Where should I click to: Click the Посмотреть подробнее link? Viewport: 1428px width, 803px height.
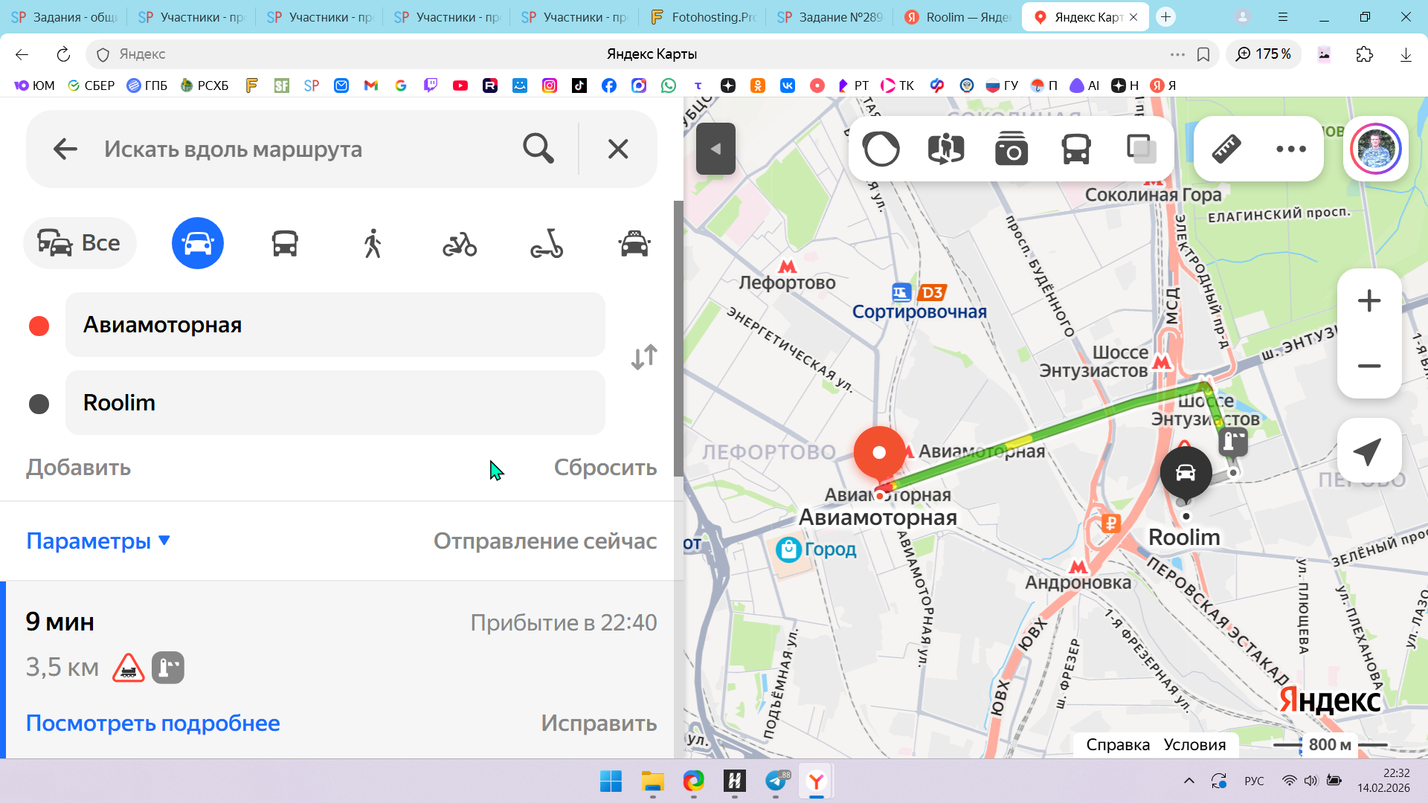(152, 723)
